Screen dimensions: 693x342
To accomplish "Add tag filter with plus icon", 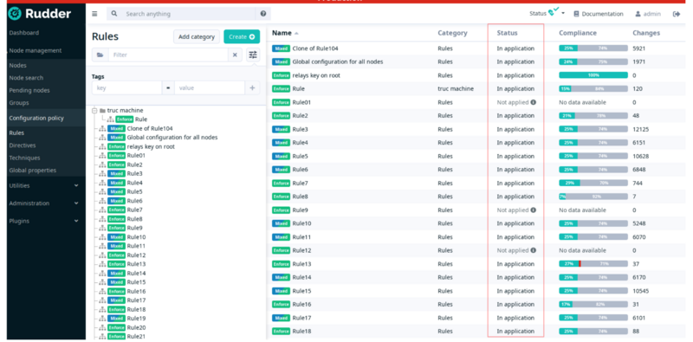I will (x=252, y=88).
